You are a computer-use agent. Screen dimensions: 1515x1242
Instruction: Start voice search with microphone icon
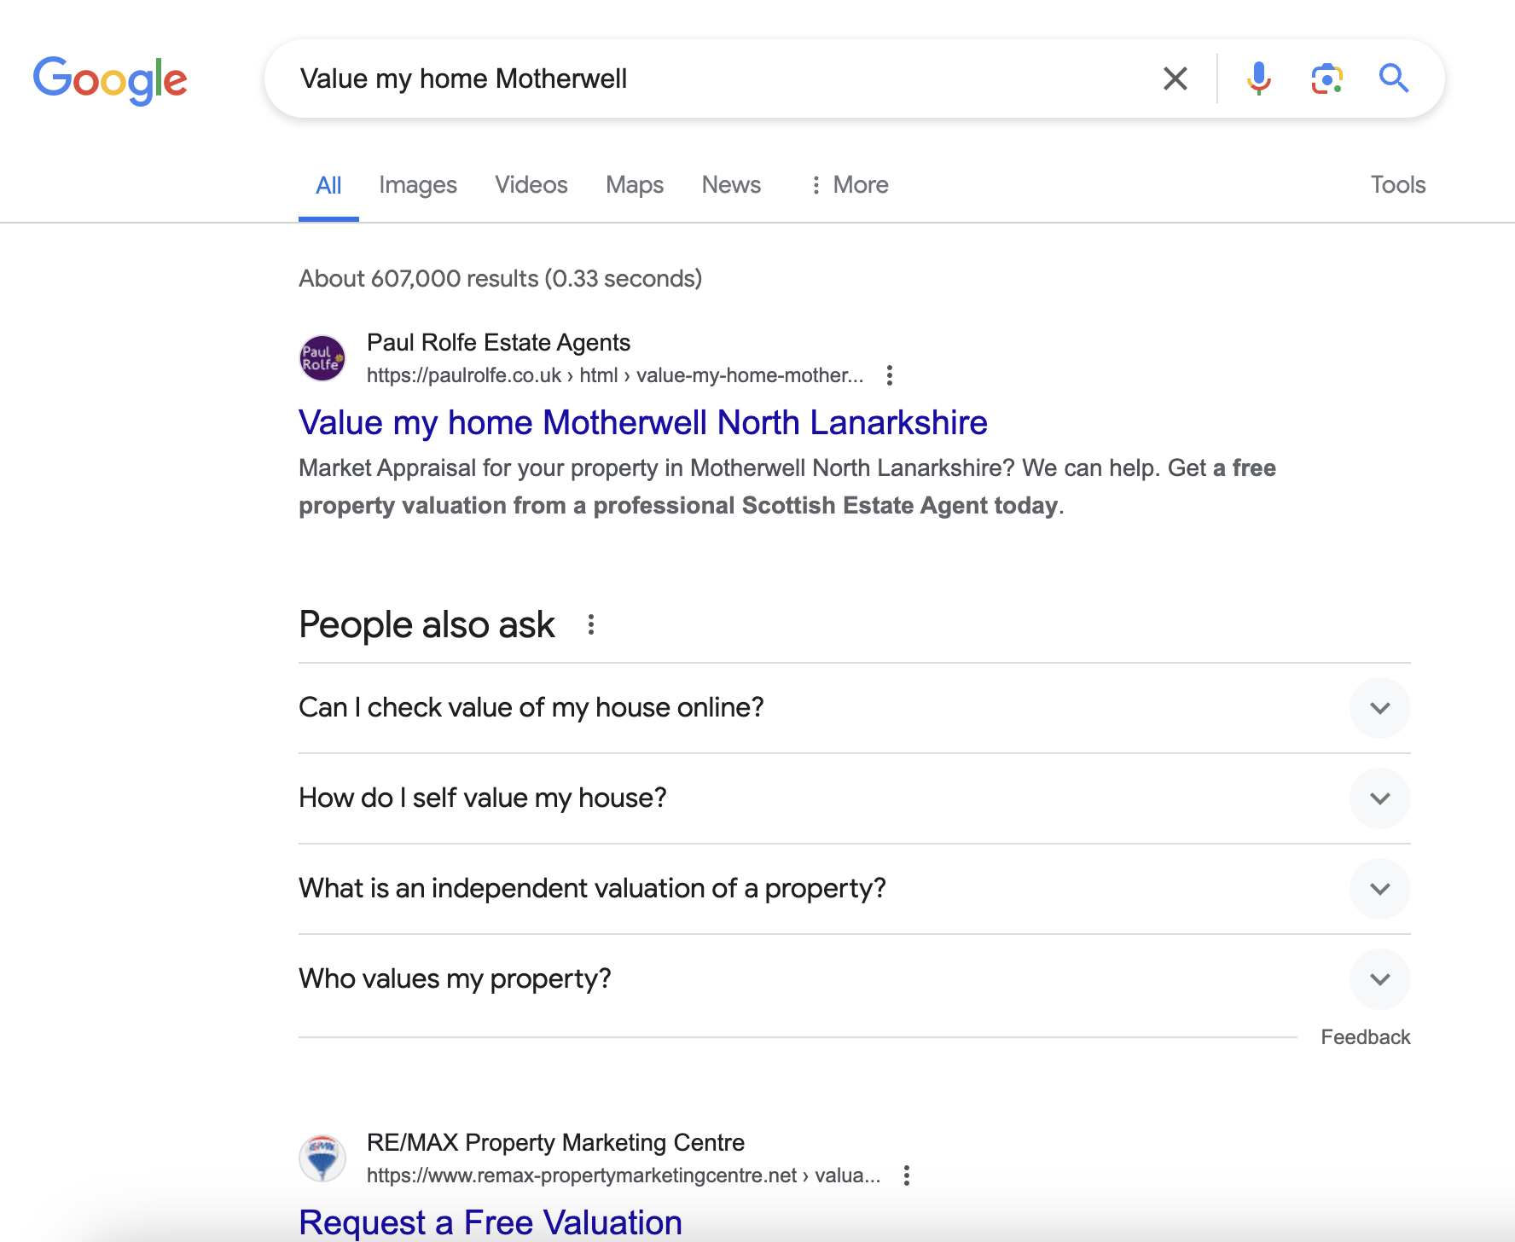point(1258,78)
